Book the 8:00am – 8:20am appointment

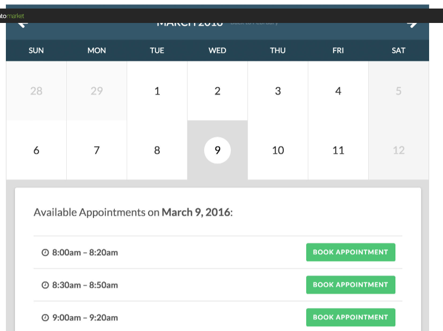351,252
